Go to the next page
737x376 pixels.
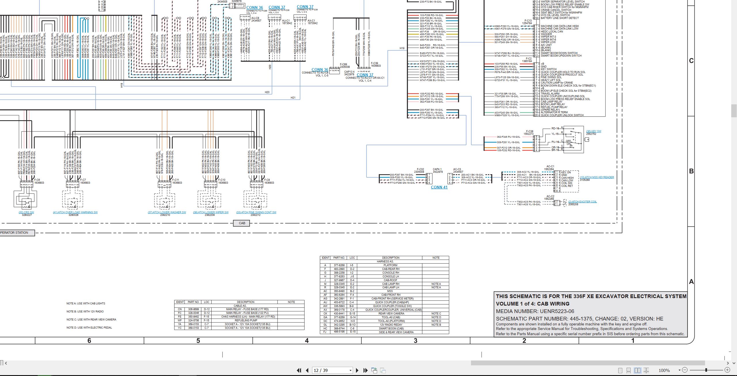357,370
